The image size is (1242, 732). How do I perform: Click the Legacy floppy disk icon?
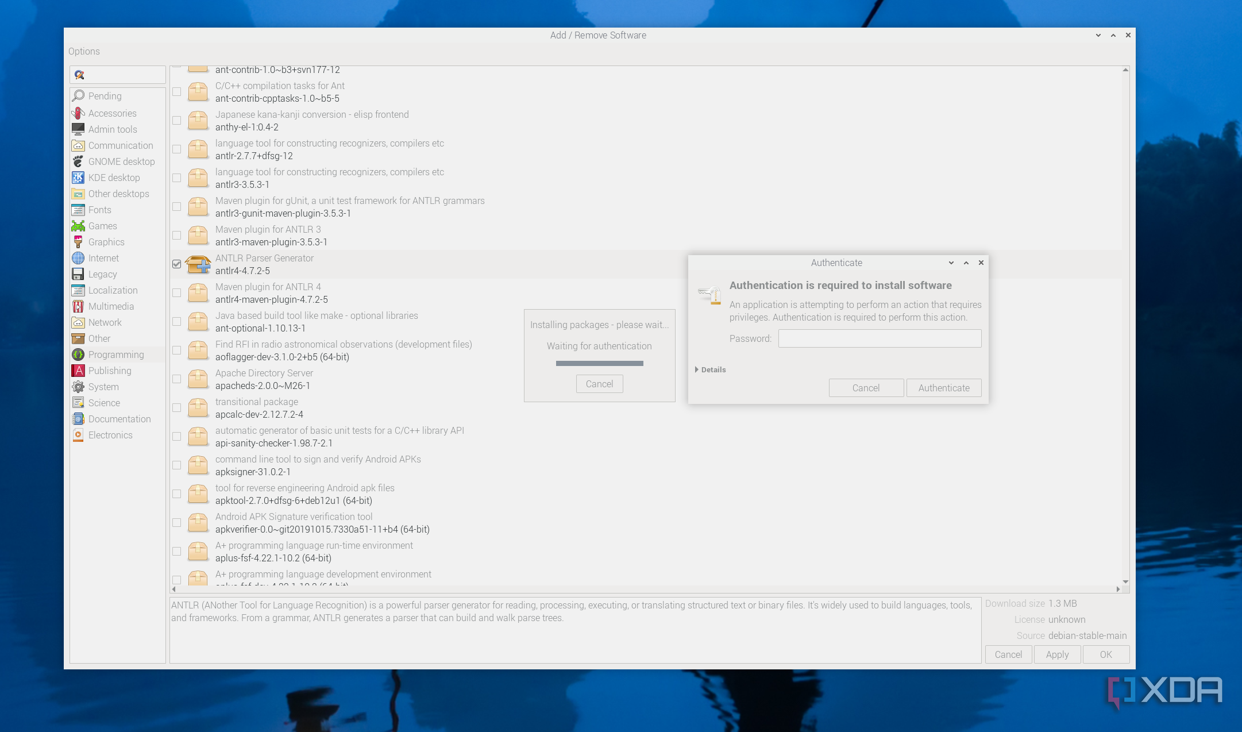tap(78, 274)
